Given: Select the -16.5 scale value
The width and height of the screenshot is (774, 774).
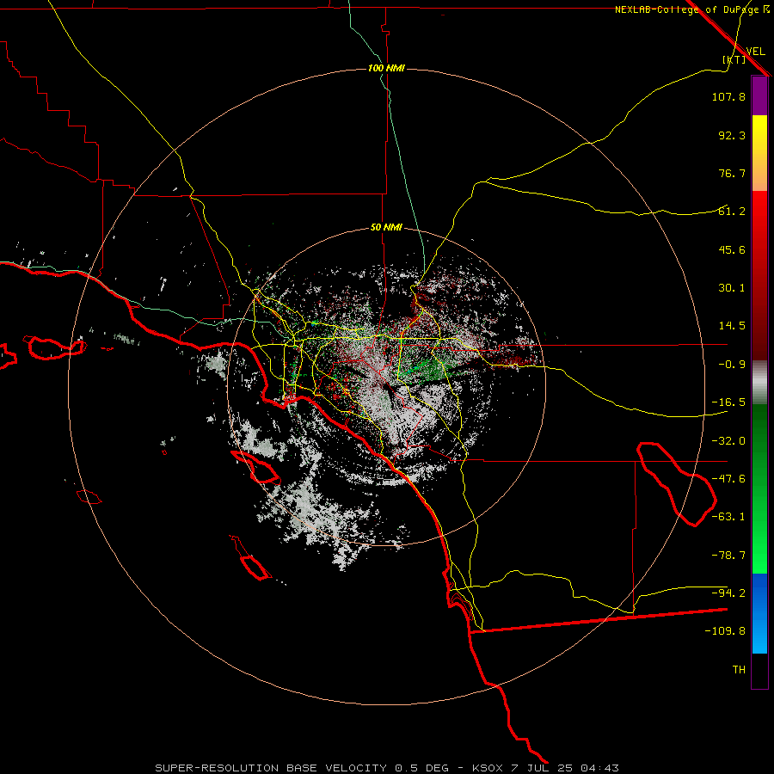Looking at the screenshot, I should point(728,402).
